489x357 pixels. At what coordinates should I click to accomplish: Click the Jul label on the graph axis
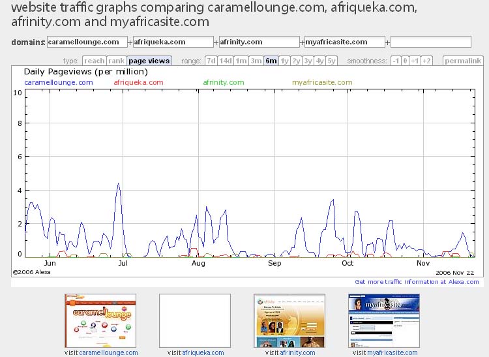pyautogui.click(x=123, y=263)
